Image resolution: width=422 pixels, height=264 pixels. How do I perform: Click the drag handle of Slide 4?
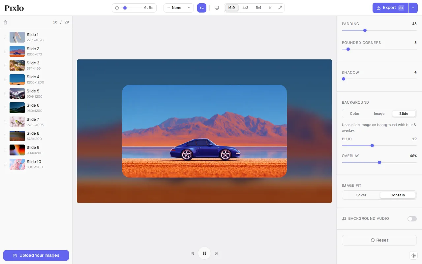tap(5, 80)
